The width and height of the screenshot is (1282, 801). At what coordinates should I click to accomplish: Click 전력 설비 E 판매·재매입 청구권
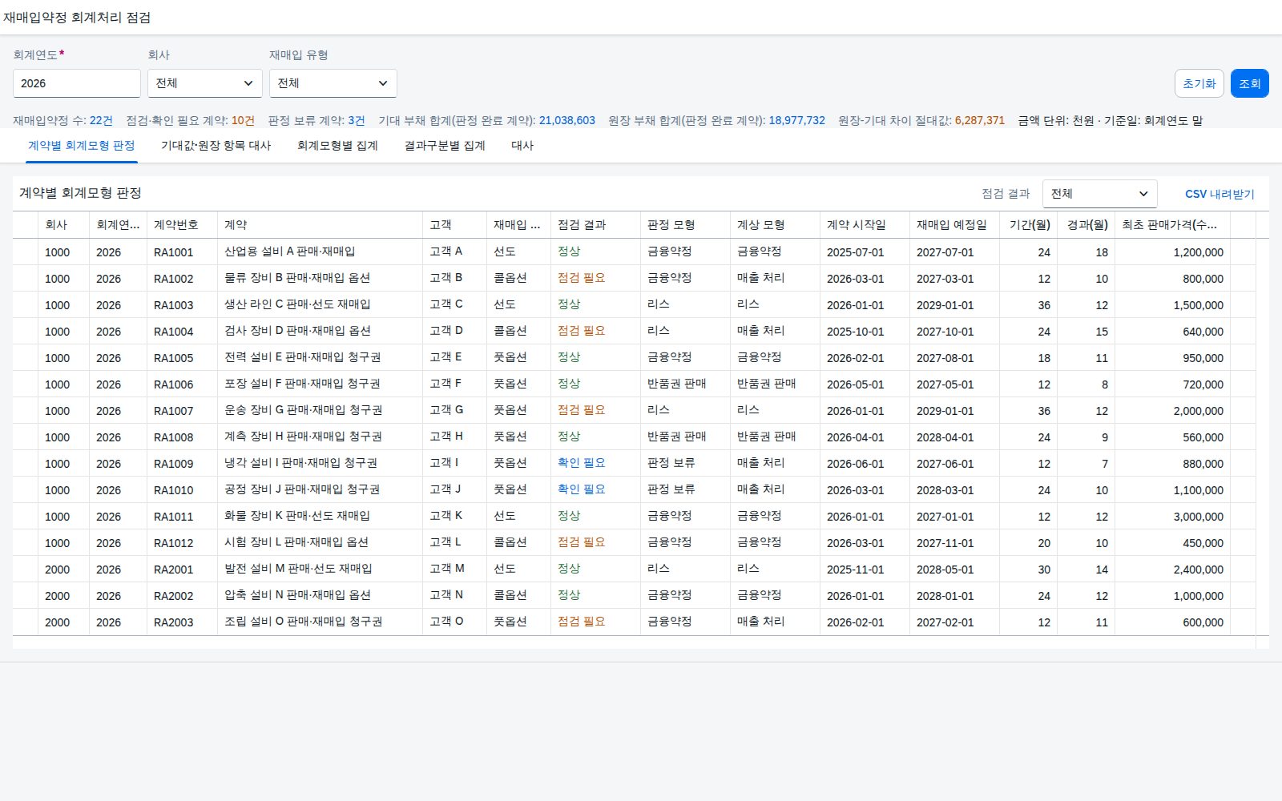click(x=302, y=358)
